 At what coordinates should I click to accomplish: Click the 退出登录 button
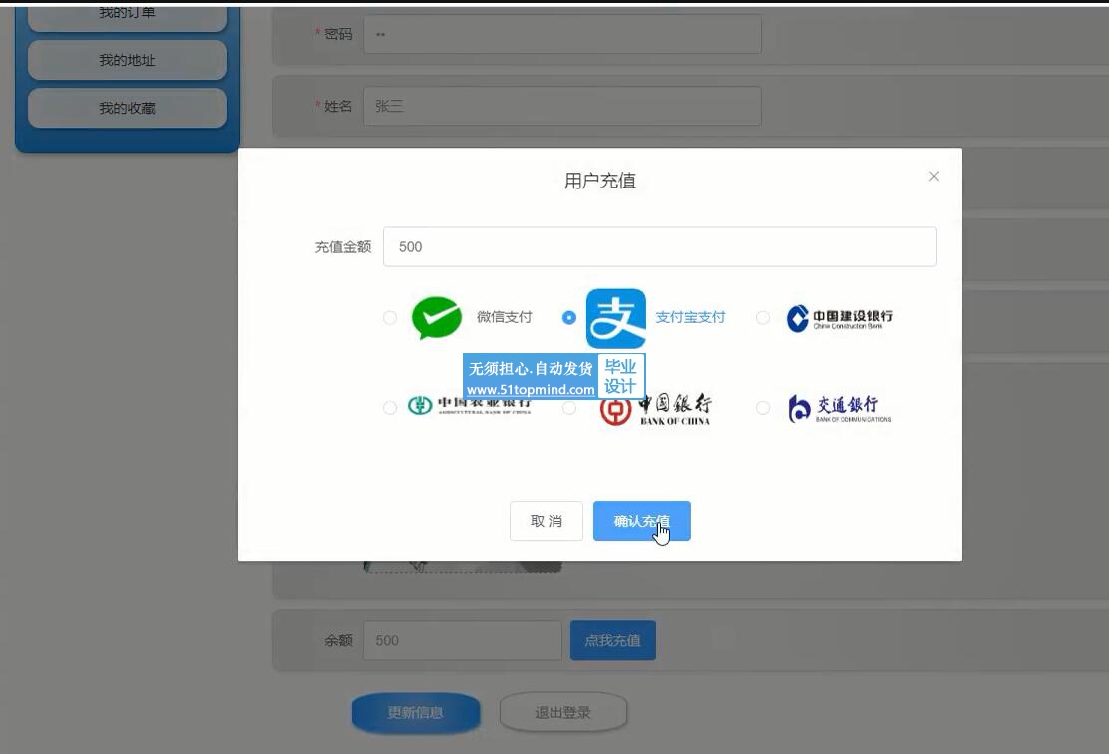(563, 712)
